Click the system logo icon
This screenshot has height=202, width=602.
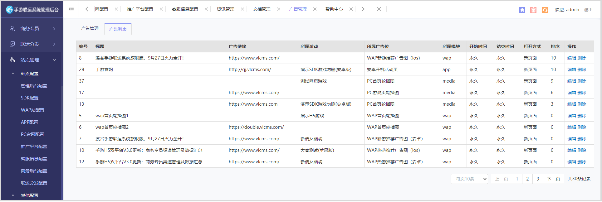click(9, 10)
